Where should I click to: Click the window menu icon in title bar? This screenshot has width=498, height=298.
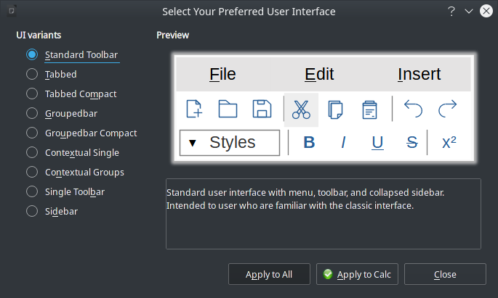click(x=12, y=11)
